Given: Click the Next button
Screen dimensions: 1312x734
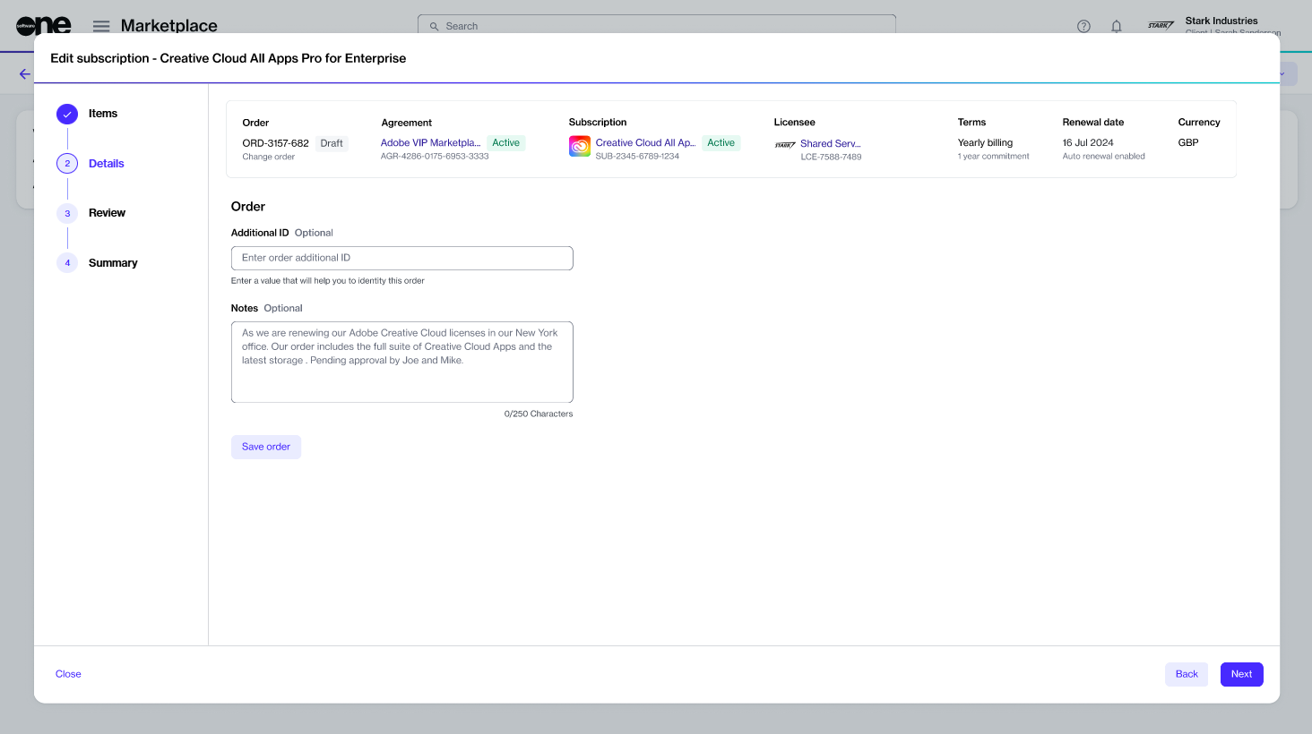Looking at the screenshot, I should tap(1241, 674).
